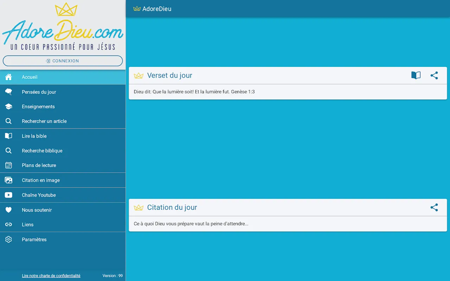The height and width of the screenshot is (281, 450).
Task: Click the heart icon for Nous soutenir
Action: 8,210
